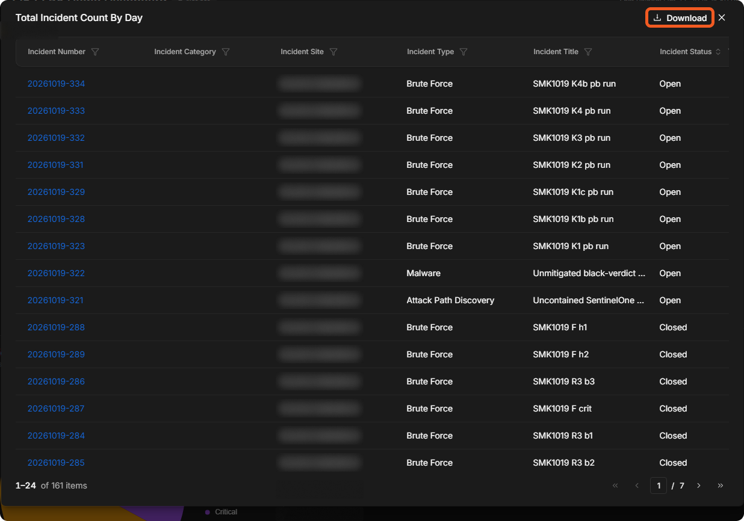
Task: Click Closed status of incident 20261019-288
Action: [673, 327]
